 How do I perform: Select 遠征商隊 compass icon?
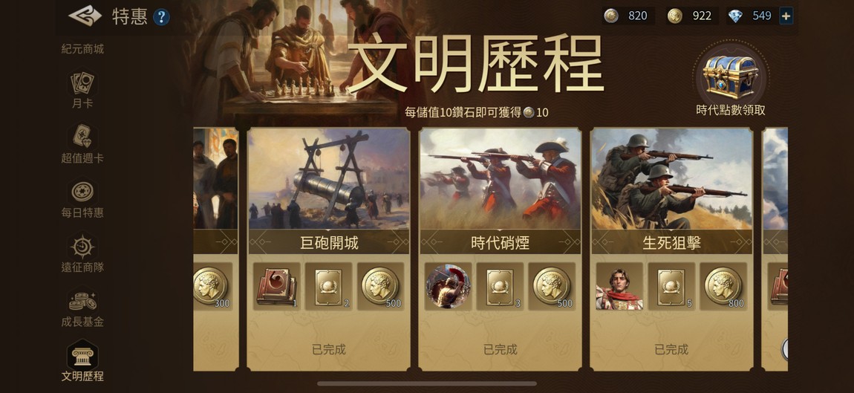click(x=82, y=246)
